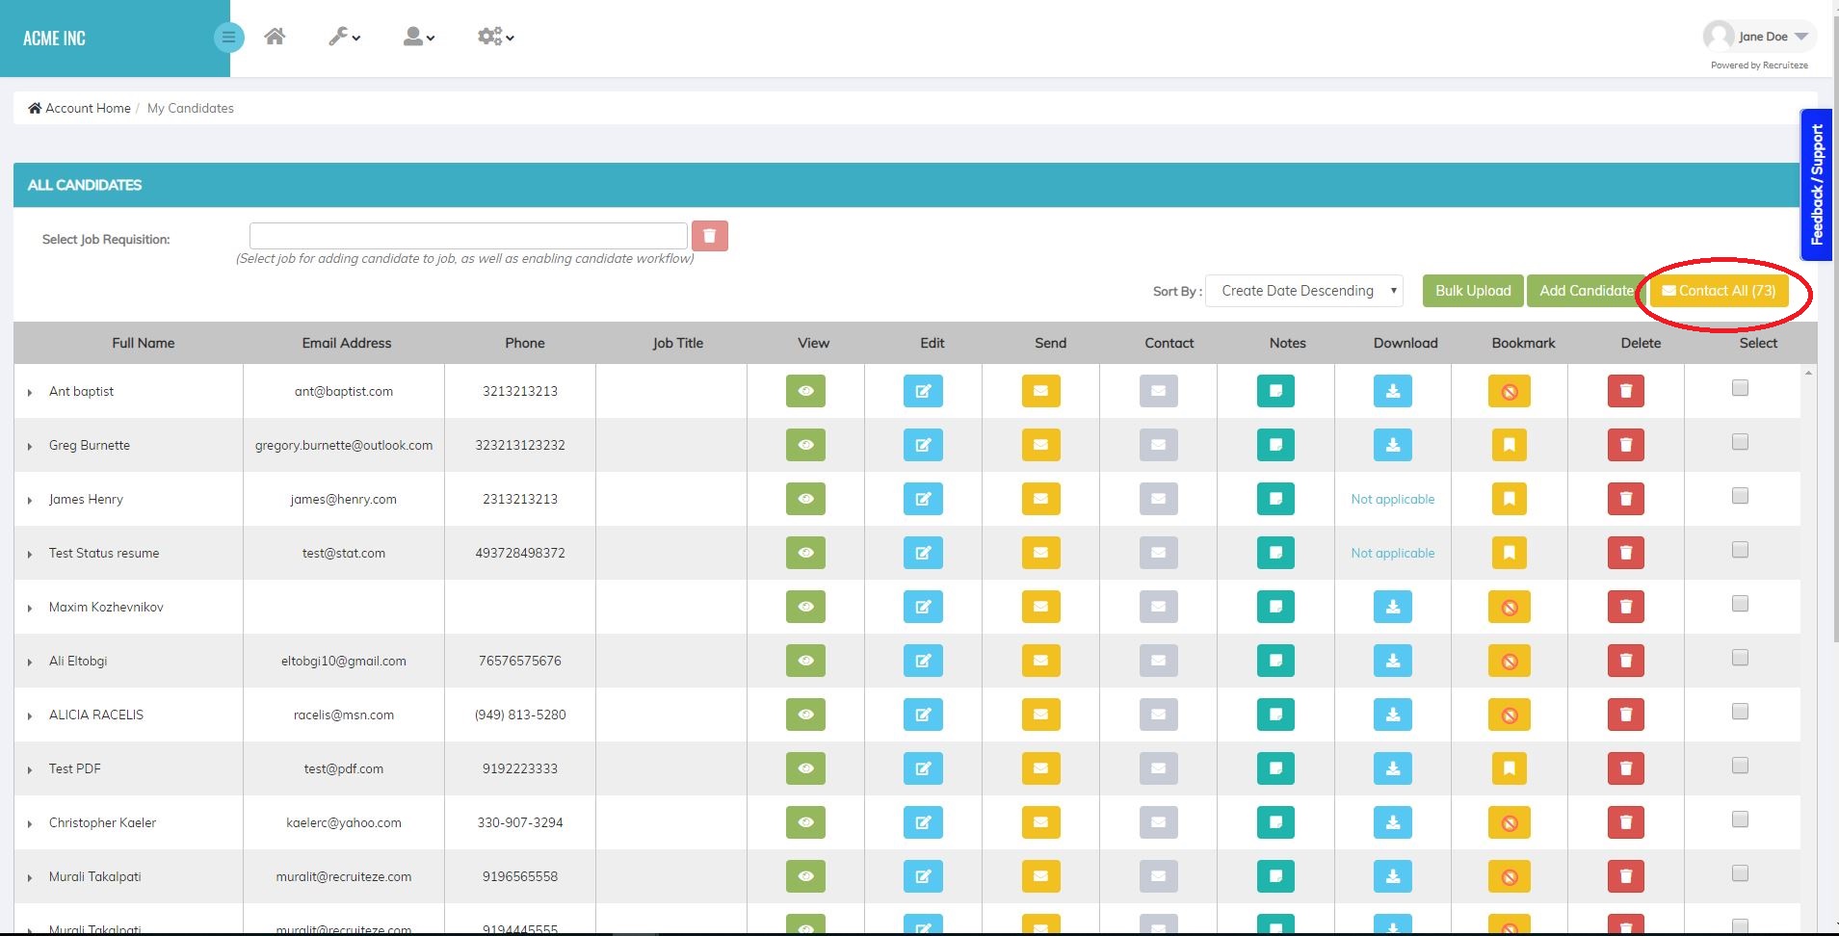1839x936 pixels.
Task: Open the Feedback / Support side tab
Action: click(1817, 185)
